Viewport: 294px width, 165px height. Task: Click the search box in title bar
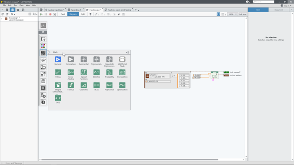pyautogui.click(x=265, y=2)
